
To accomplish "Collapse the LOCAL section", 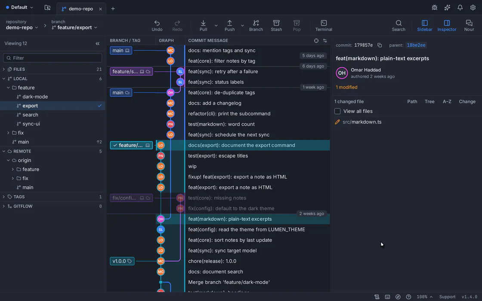I will 4,79.
